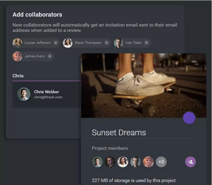Click the add project member button
Viewport: 212px width, 185px height.
[x=190, y=162]
